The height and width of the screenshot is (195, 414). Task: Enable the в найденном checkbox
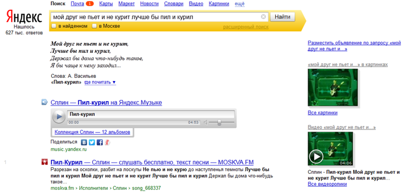point(54,26)
